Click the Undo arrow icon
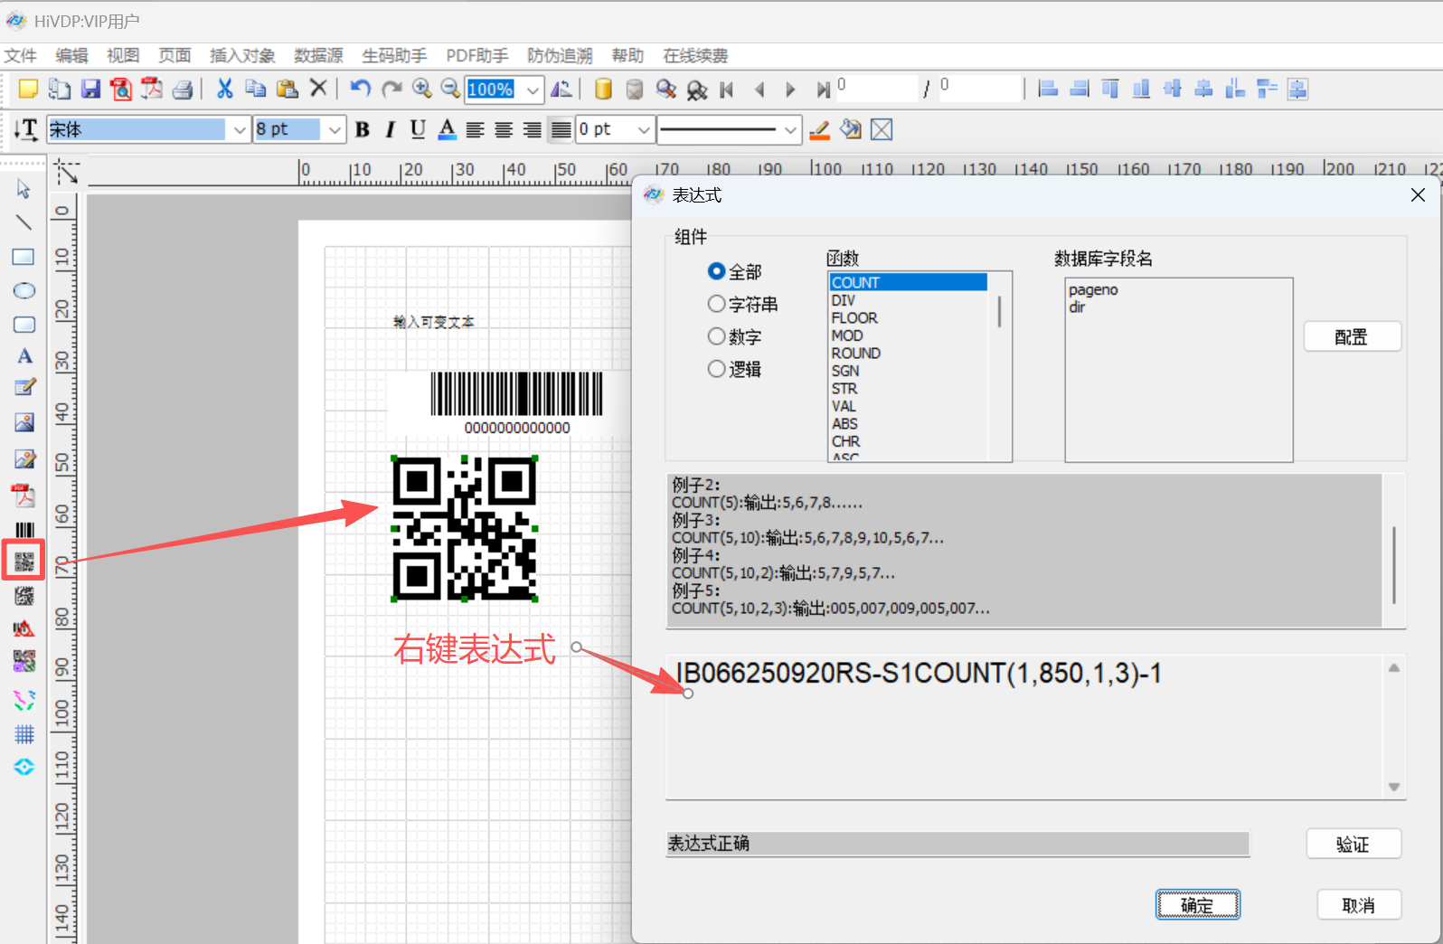Viewport: 1443px width, 944px height. [360, 89]
